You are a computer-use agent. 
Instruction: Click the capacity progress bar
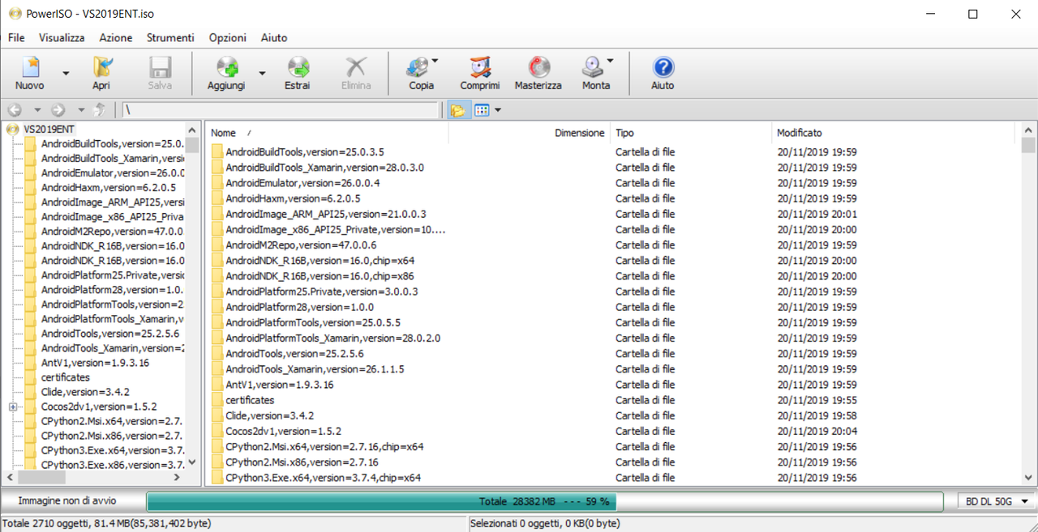[x=545, y=501]
